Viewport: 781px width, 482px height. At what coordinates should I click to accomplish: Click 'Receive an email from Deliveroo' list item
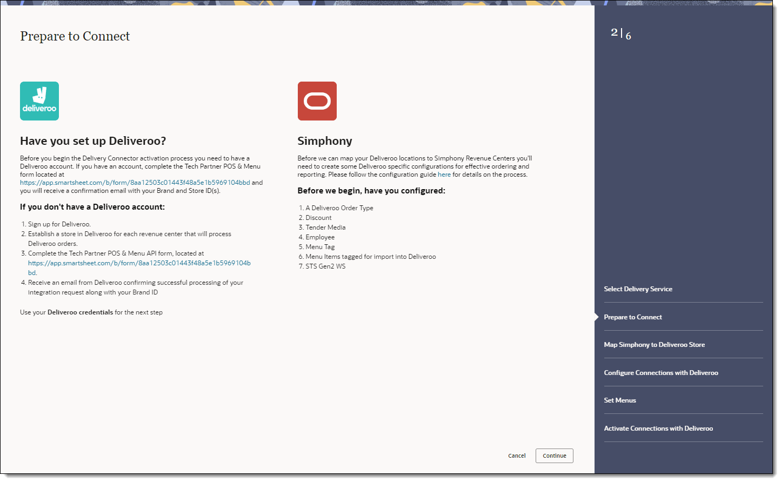[x=136, y=287]
